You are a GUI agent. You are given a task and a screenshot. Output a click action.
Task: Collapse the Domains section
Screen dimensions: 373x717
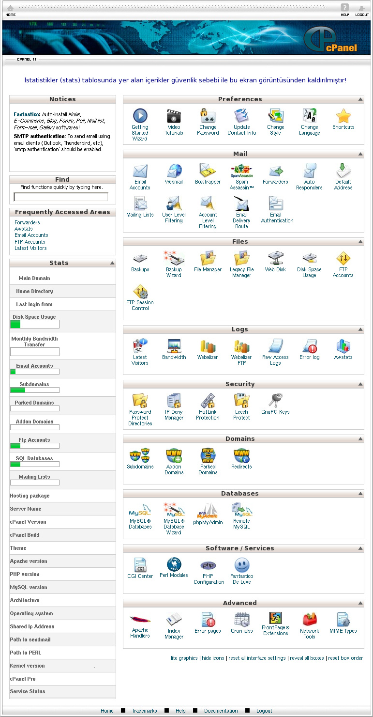pyautogui.click(x=360, y=439)
